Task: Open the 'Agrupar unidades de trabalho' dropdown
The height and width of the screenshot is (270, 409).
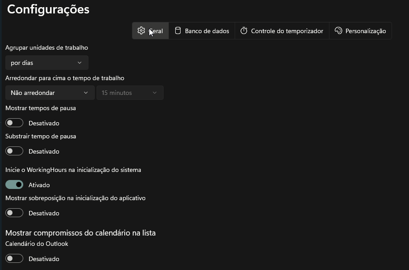Action: tap(46, 63)
